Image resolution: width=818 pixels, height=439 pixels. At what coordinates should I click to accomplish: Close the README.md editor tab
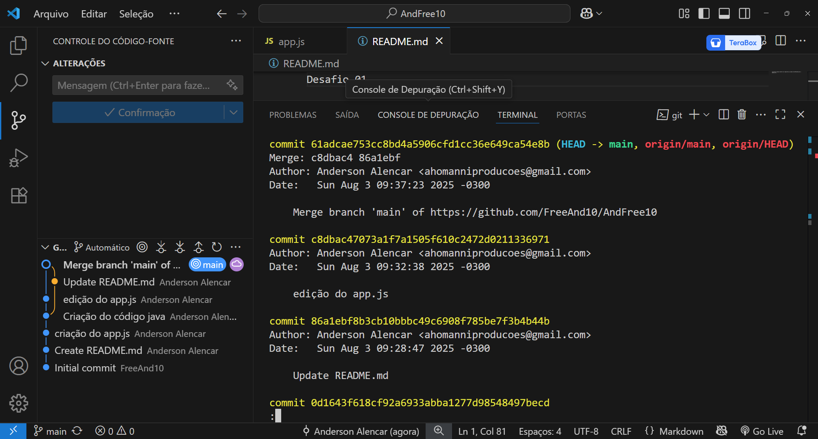[x=439, y=41]
